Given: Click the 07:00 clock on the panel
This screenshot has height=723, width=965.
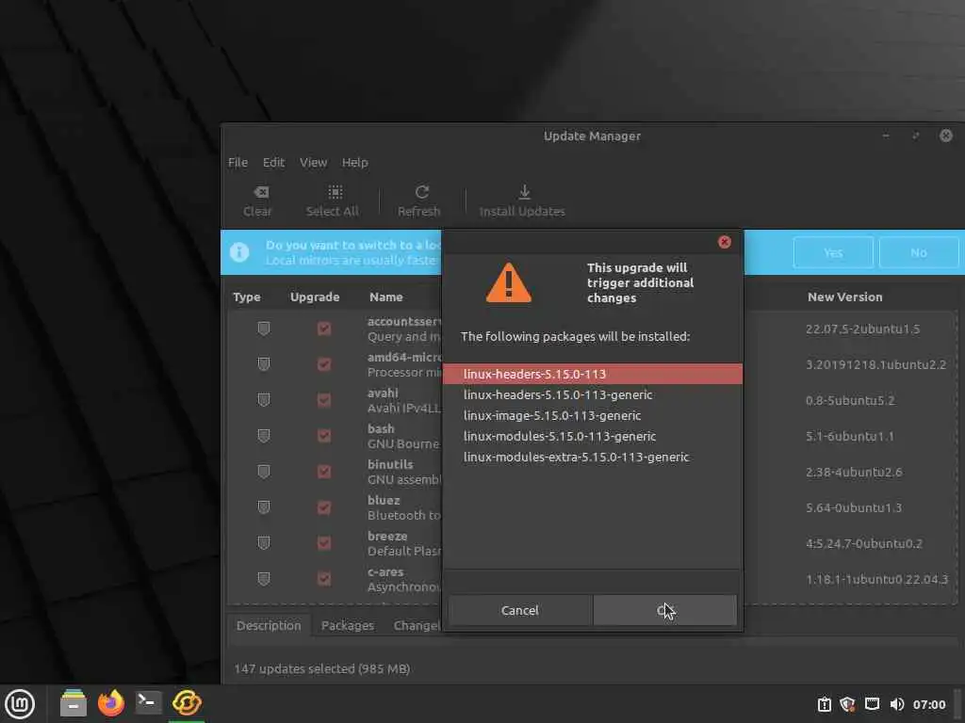Looking at the screenshot, I should click(x=928, y=704).
